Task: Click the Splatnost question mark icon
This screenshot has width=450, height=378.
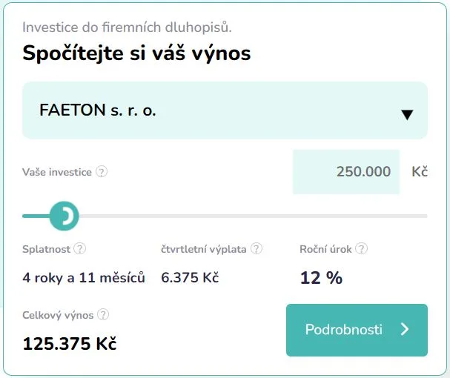Action: tap(80, 248)
